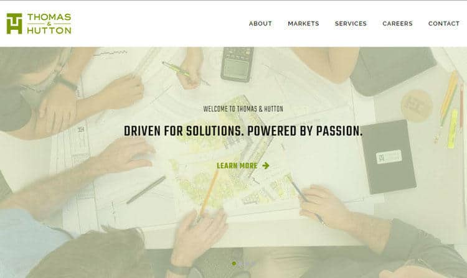This screenshot has width=467, height=278.
Task: Click the green TH logo icon
Action: click(x=14, y=24)
